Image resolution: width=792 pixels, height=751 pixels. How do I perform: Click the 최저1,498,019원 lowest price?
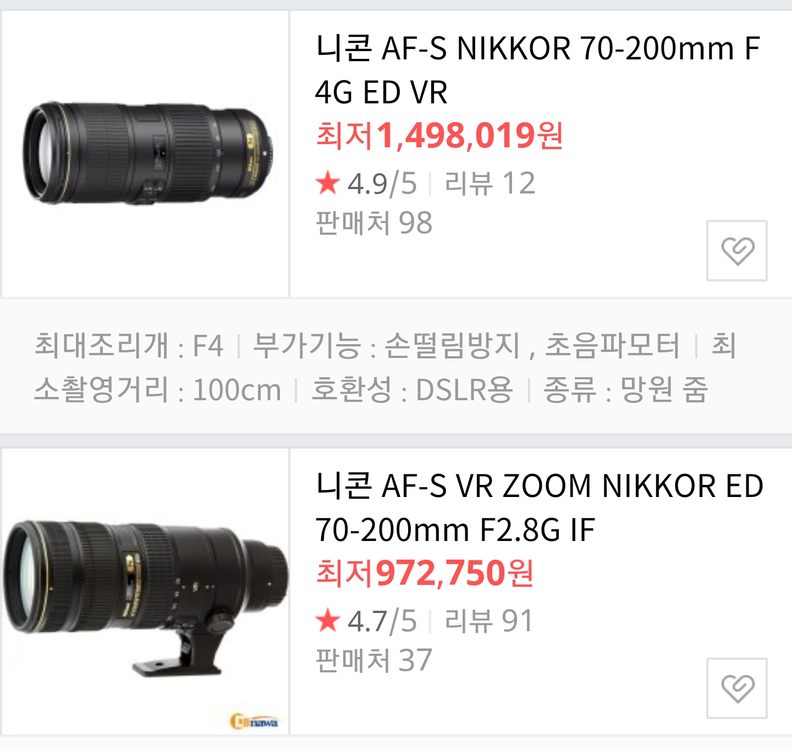click(439, 135)
